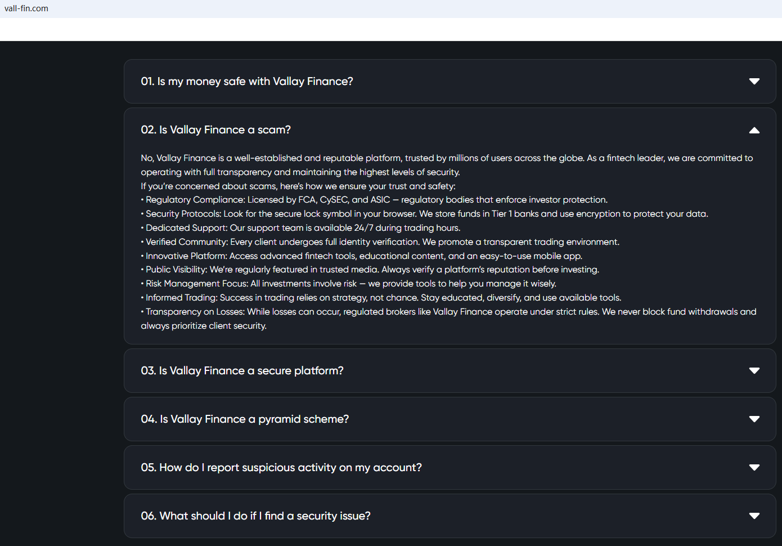The image size is (782, 546).
Task: Expand "What should I do if I find a security issue?"
Action: (x=255, y=516)
